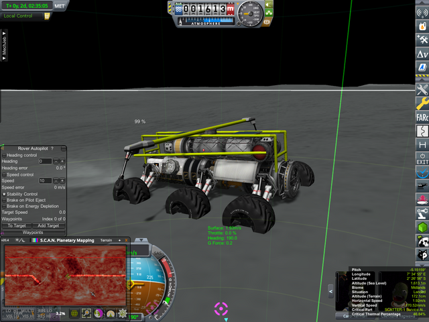Collapse crew portraits with < arrow
The width and height of the screenshot is (429, 322).
coord(330,291)
